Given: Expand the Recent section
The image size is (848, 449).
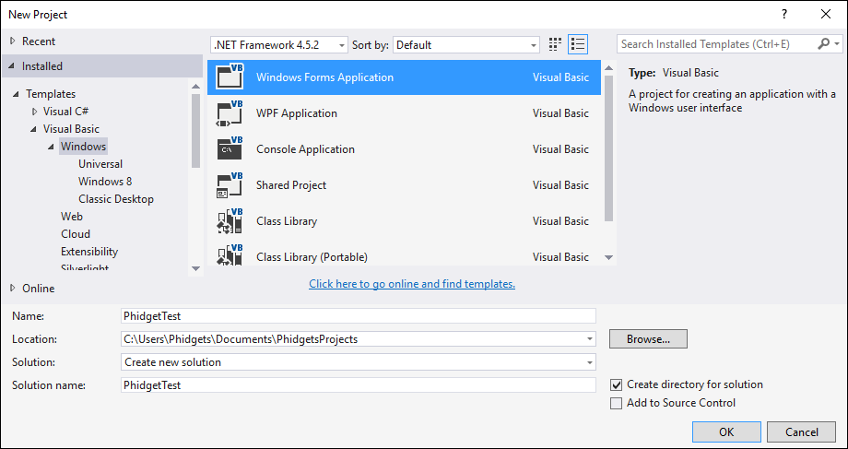Looking at the screenshot, I should [13, 41].
